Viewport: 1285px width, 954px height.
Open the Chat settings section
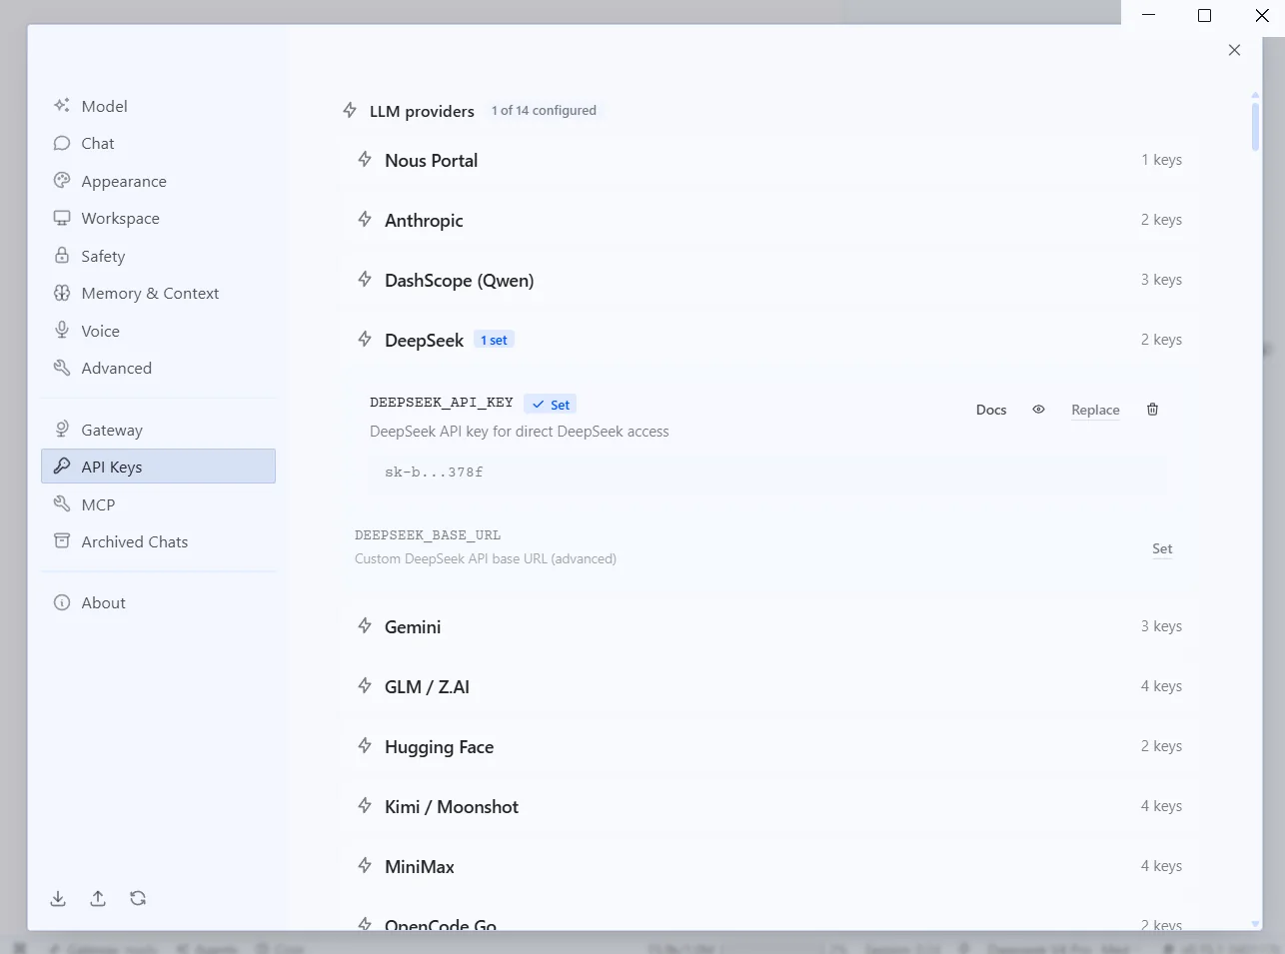point(158,143)
